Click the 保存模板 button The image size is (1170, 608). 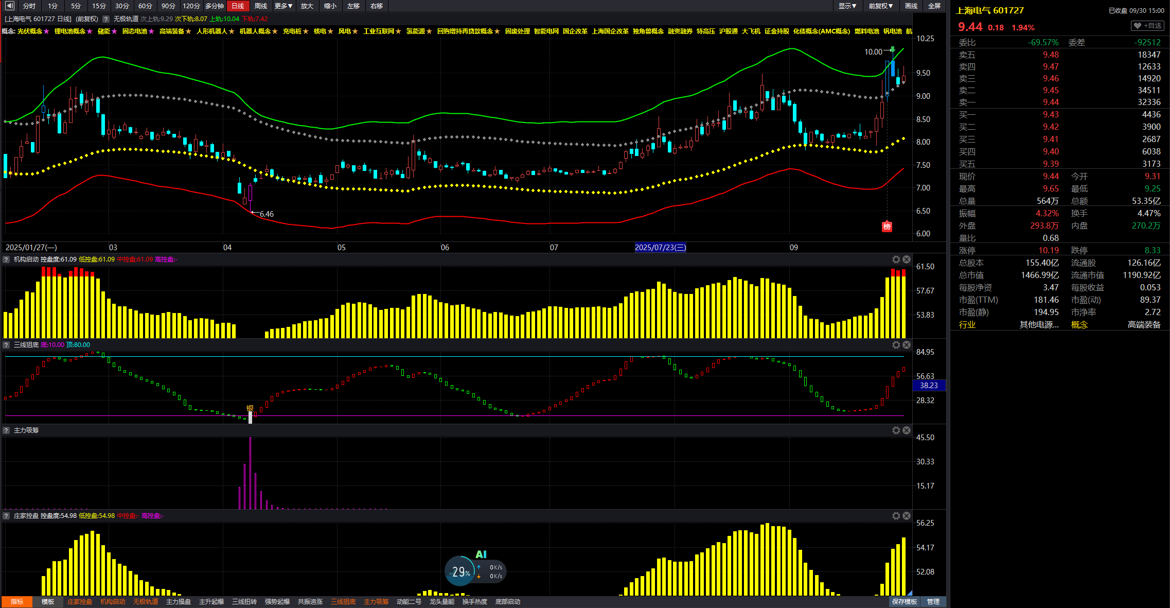click(905, 601)
